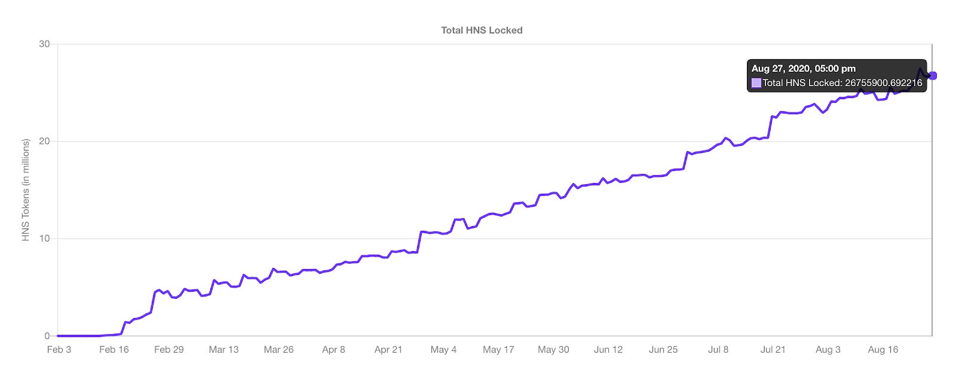Click the y-axis label '30'

pos(44,44)
